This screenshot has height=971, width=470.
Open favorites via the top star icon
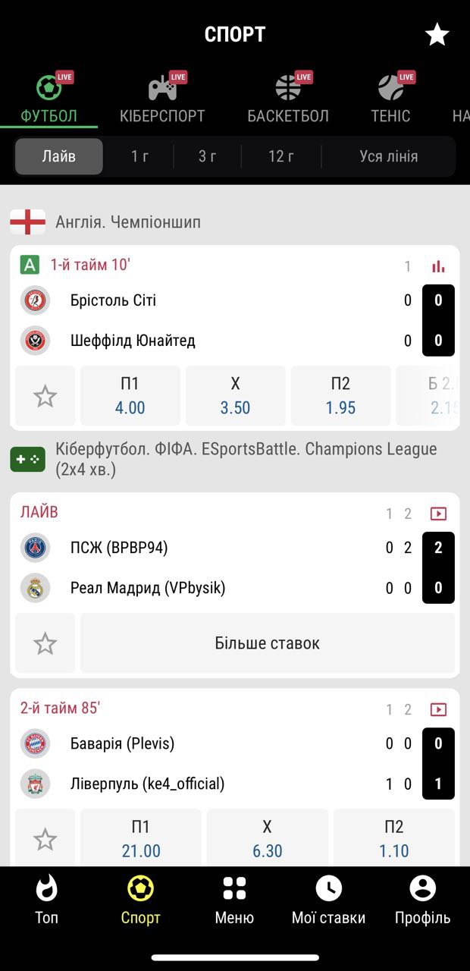437,34
